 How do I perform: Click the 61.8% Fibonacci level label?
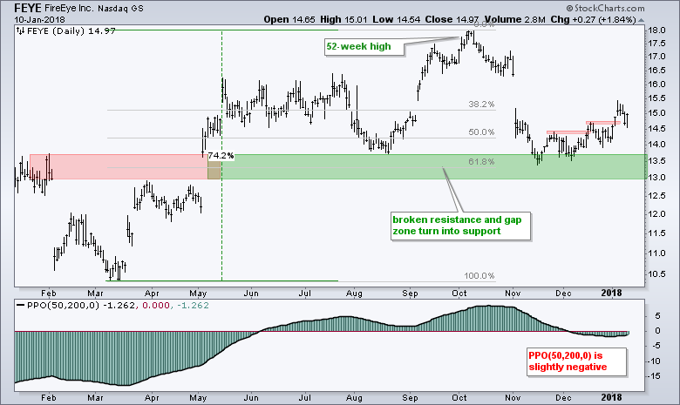(x=481, y=162)
